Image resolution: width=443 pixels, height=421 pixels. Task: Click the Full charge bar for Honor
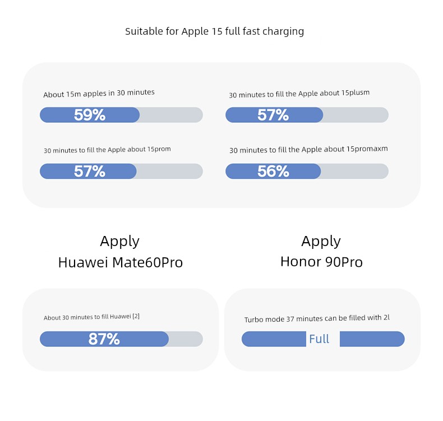click(x=323, y=339)
